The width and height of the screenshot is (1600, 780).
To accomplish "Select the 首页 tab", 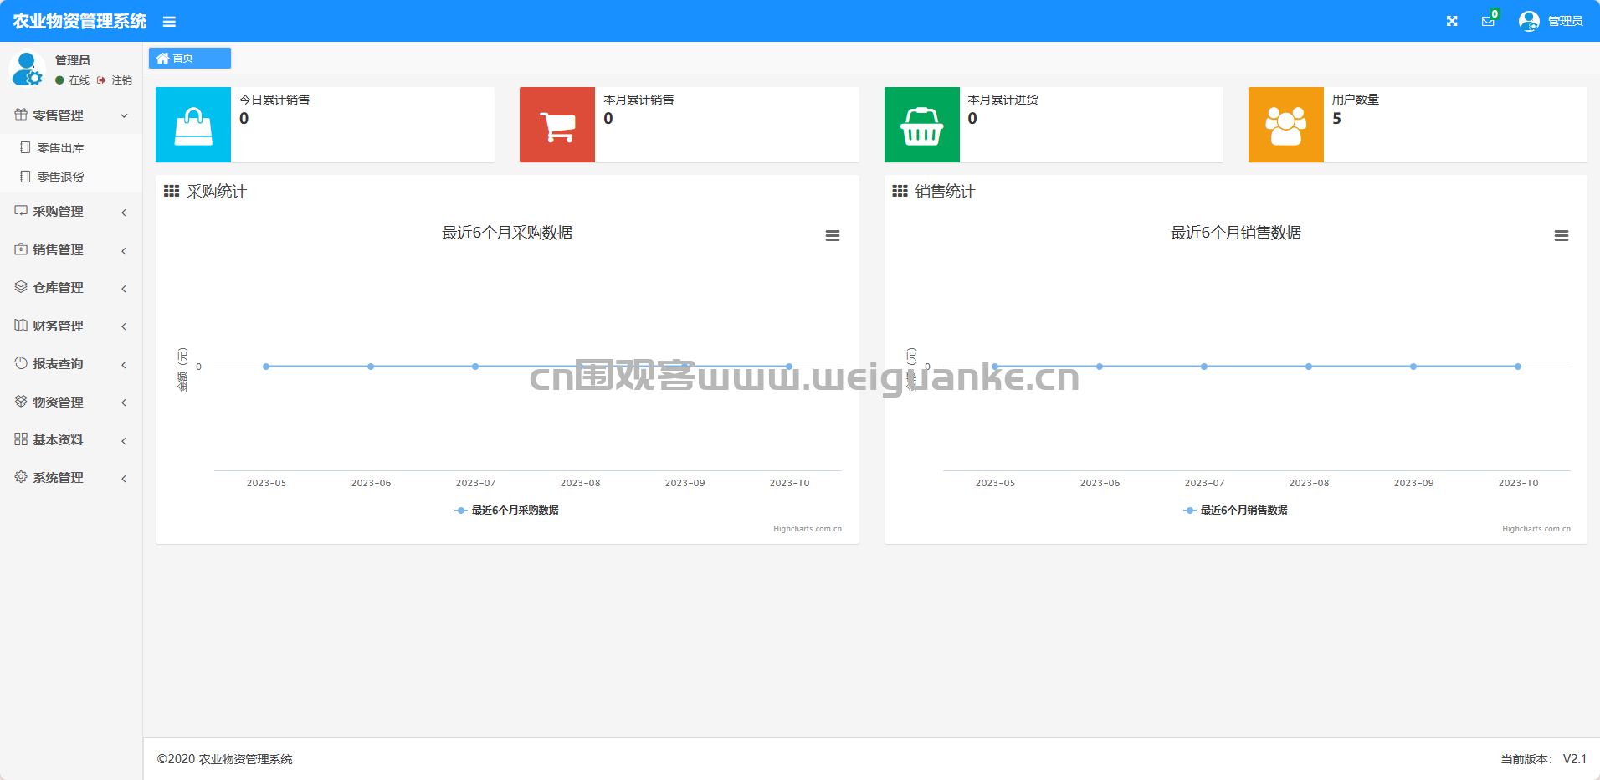I will (x=190, y=58).
